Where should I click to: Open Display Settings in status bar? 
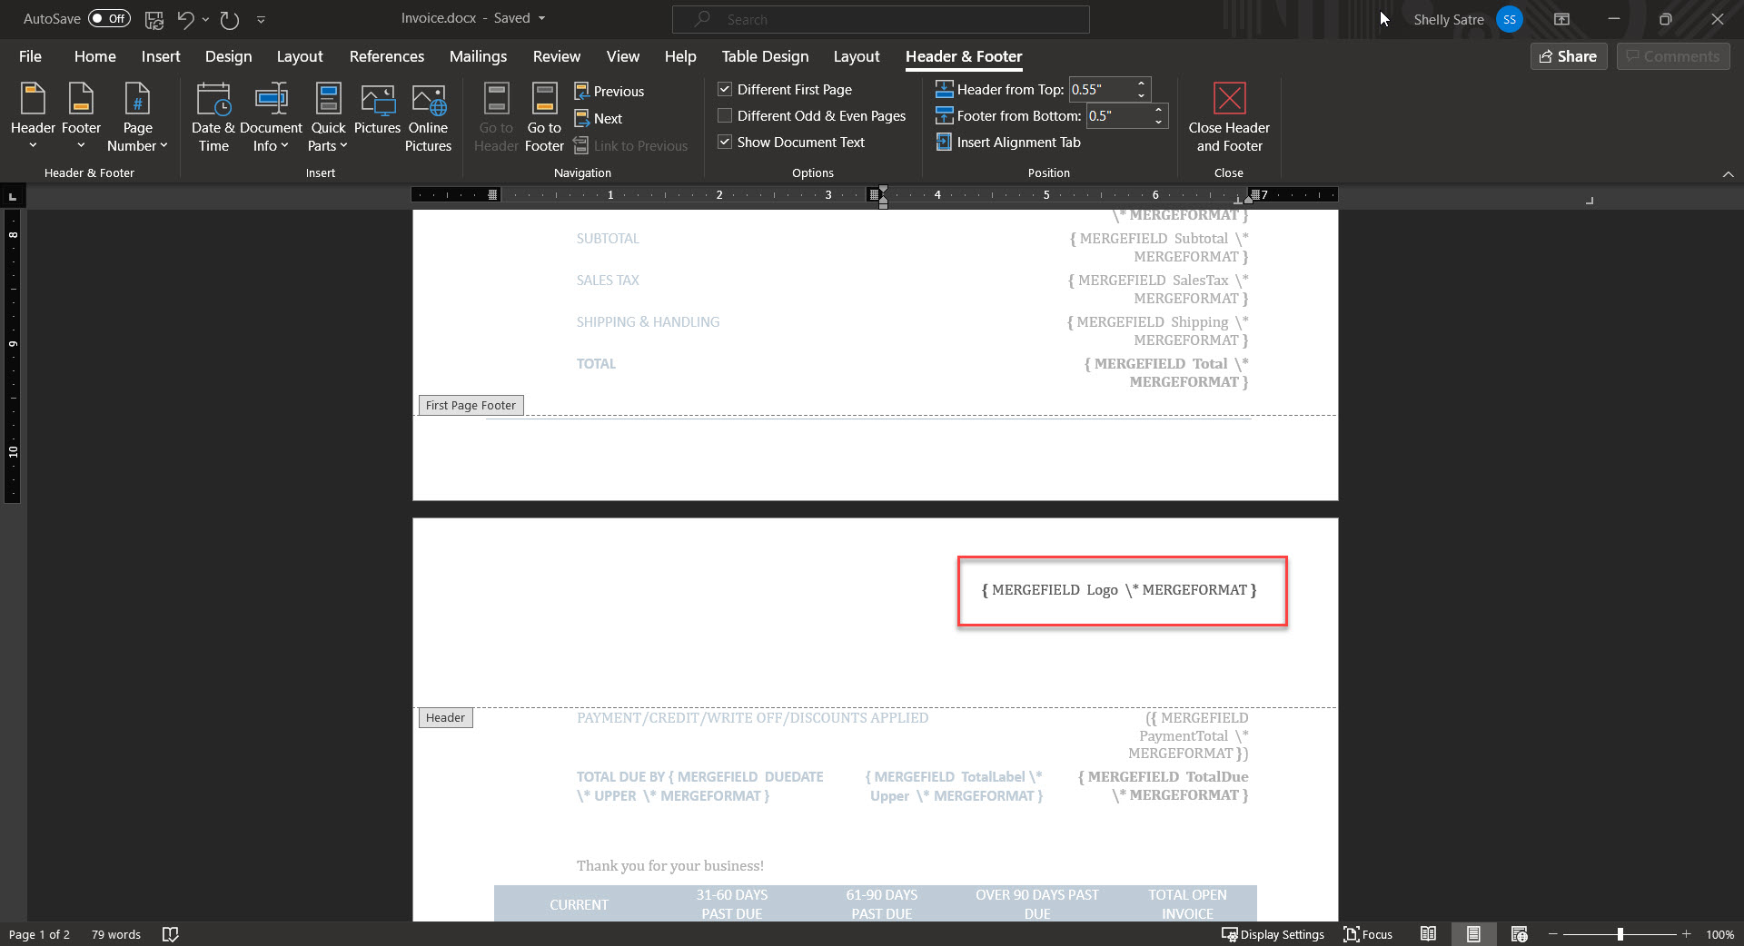click(x=1273, y=934)
